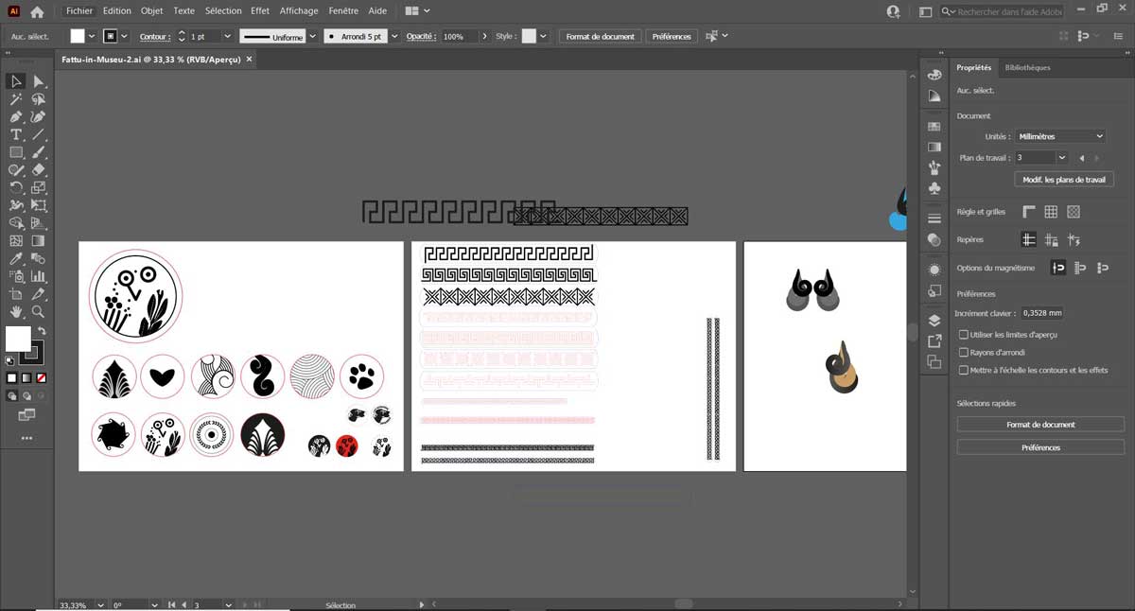Open the Effet menu
Screen dimensions: 1135x611
pyautogui.click(x=260, y=11)
